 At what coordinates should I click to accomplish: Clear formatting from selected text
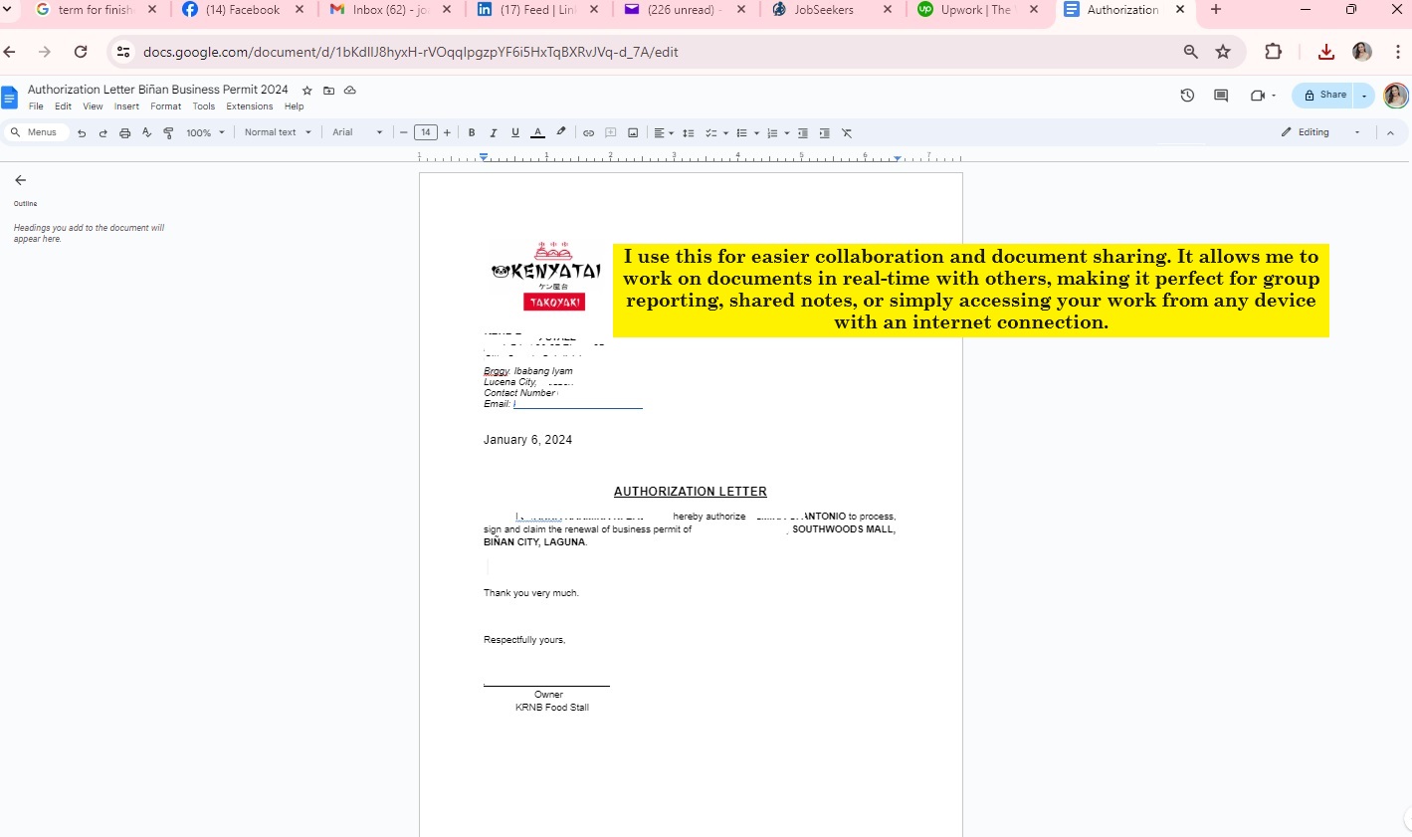click(847, 132)
